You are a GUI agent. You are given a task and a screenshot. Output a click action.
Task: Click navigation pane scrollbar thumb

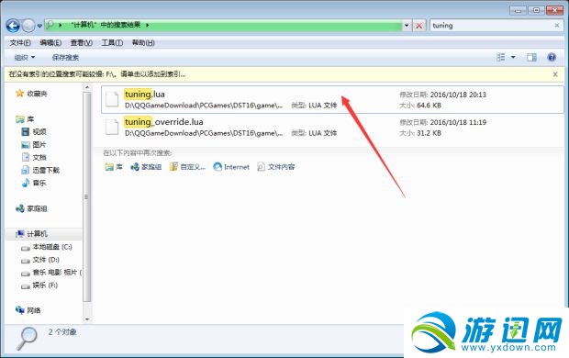pyautogui.click(x=87, y=196)
